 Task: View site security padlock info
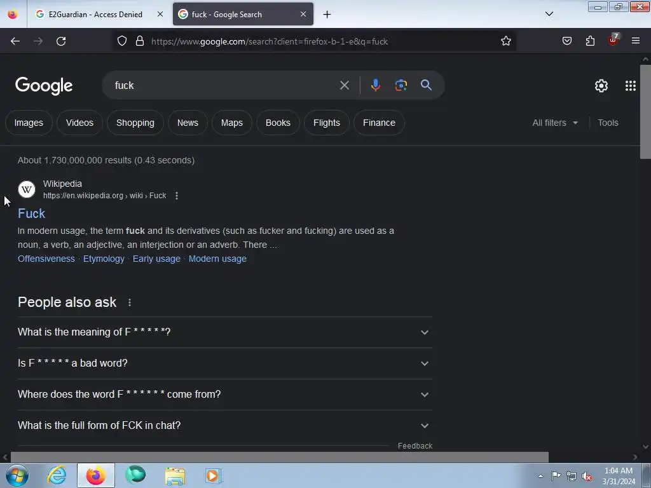140,41
